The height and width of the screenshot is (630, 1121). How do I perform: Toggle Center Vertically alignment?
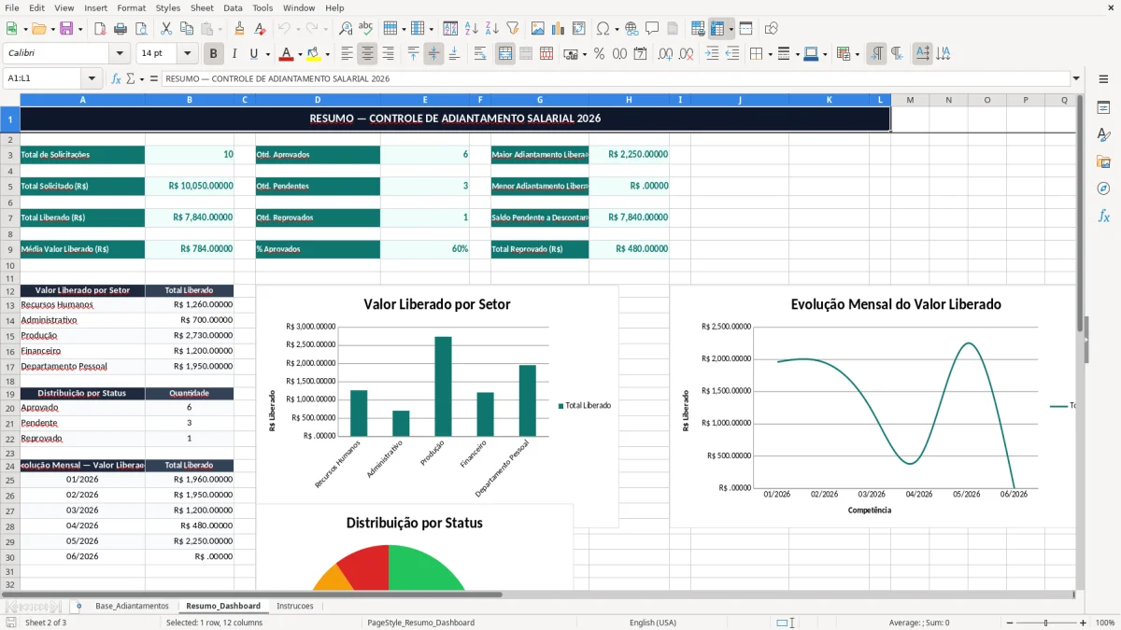tap(433, 54)
